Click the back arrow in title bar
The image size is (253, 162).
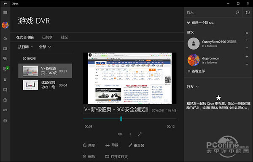tap(5, 3)
